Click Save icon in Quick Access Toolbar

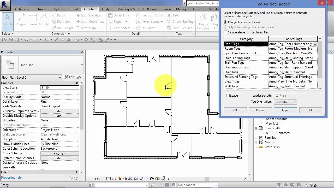tap(11, 40)
